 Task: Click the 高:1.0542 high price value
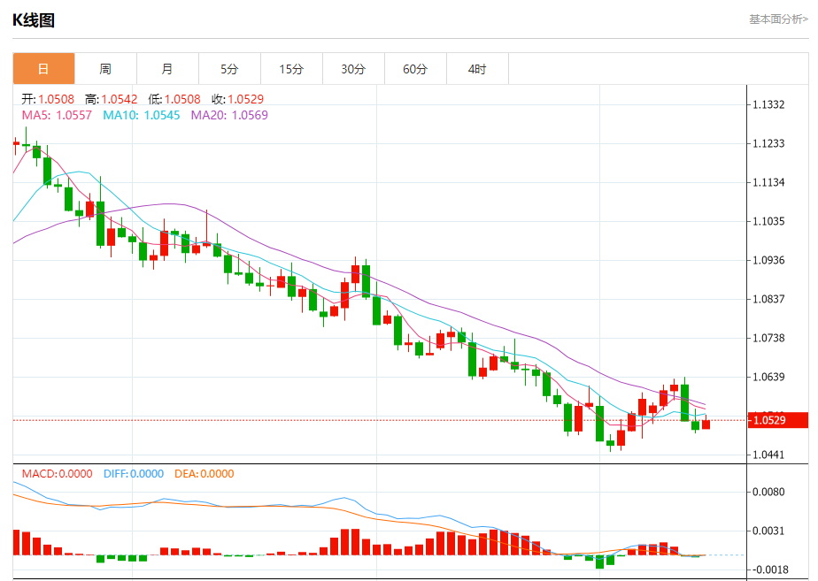coord(112,99)
